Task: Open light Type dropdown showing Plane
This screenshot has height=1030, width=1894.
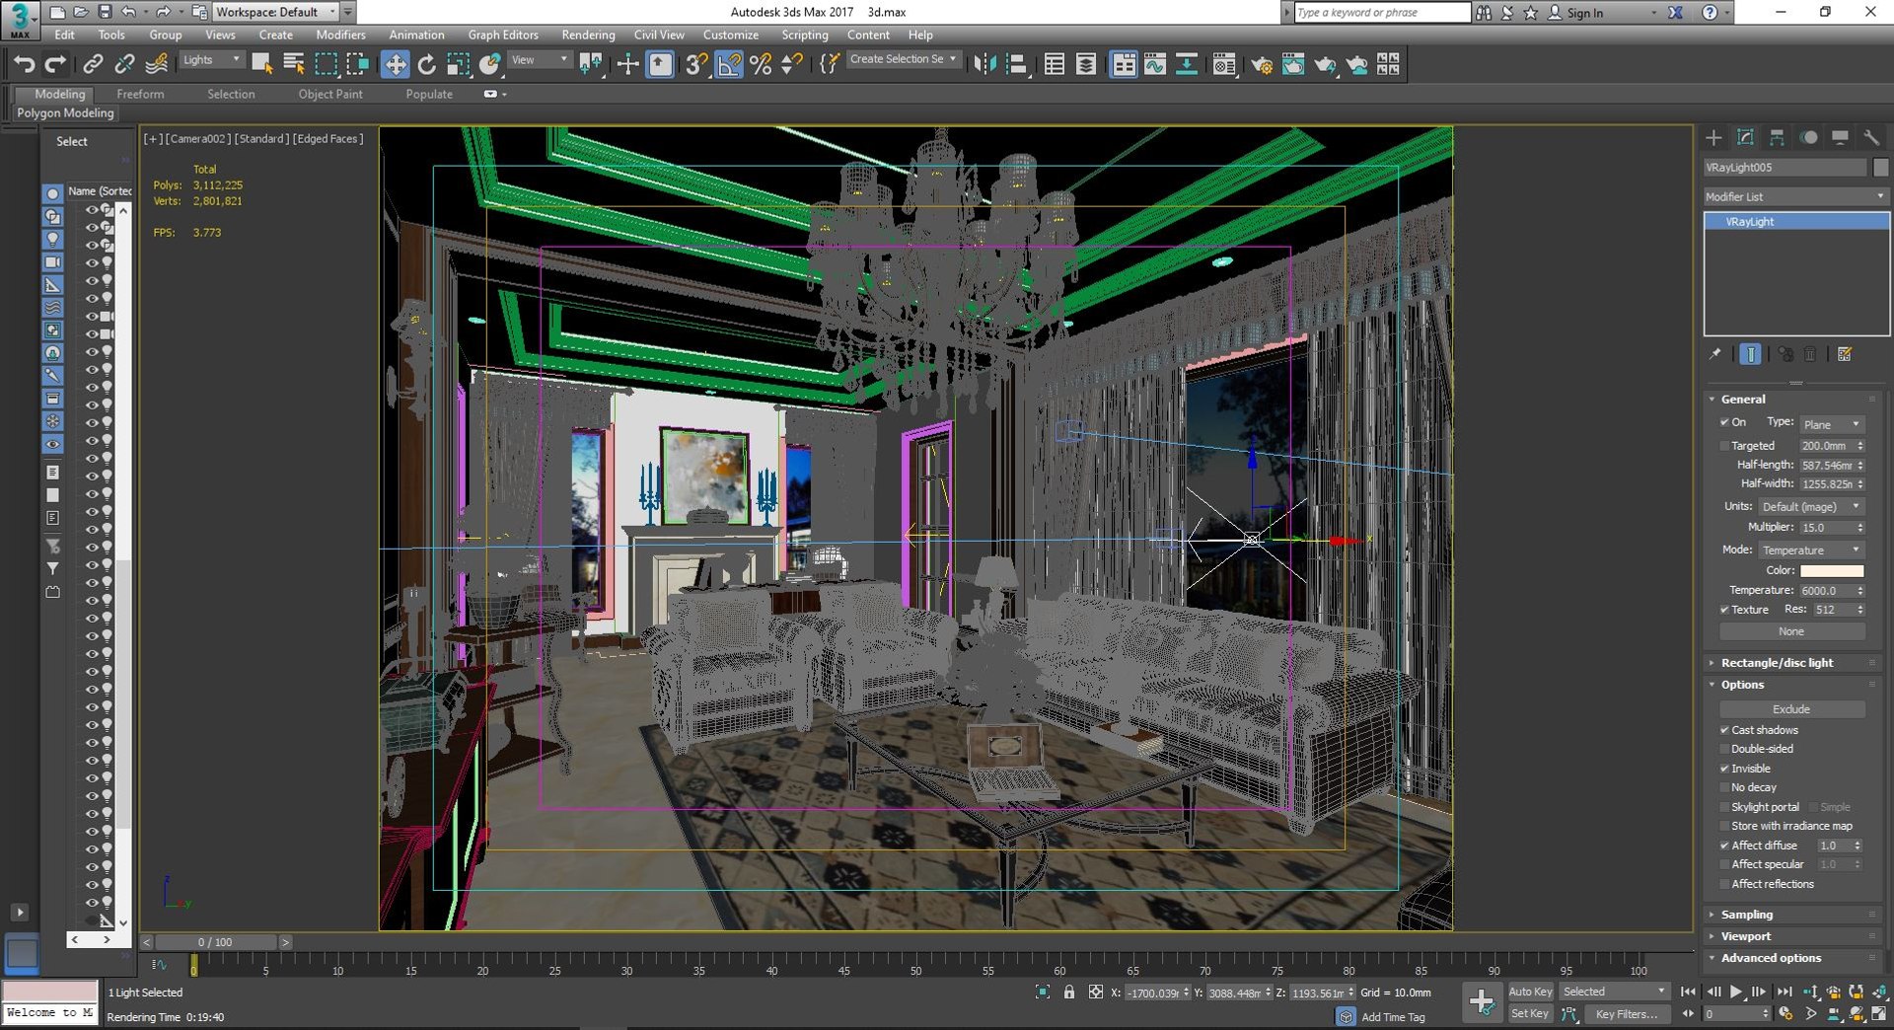Action: [1832, 424]
